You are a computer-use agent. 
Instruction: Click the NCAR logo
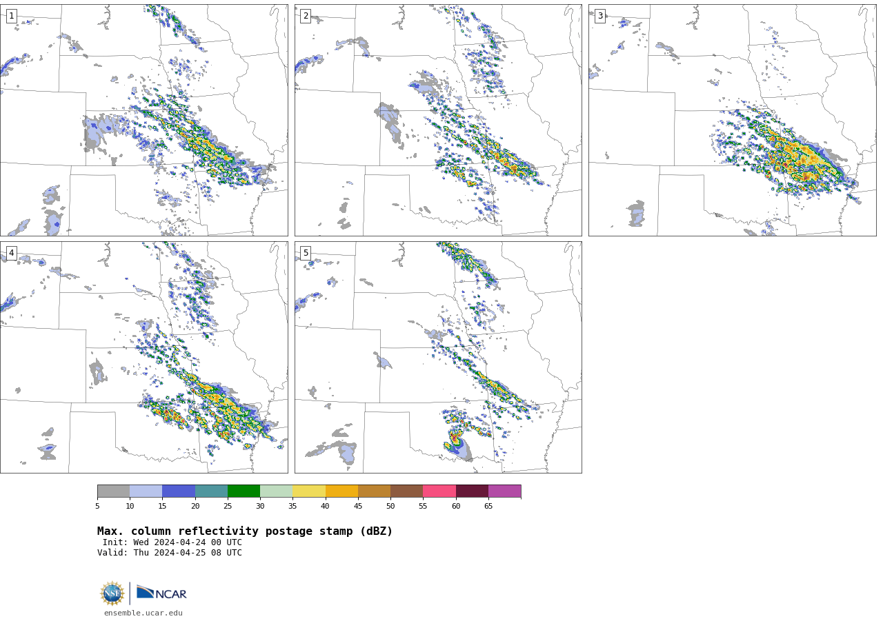pyautogui.click(x=161, y=593)
